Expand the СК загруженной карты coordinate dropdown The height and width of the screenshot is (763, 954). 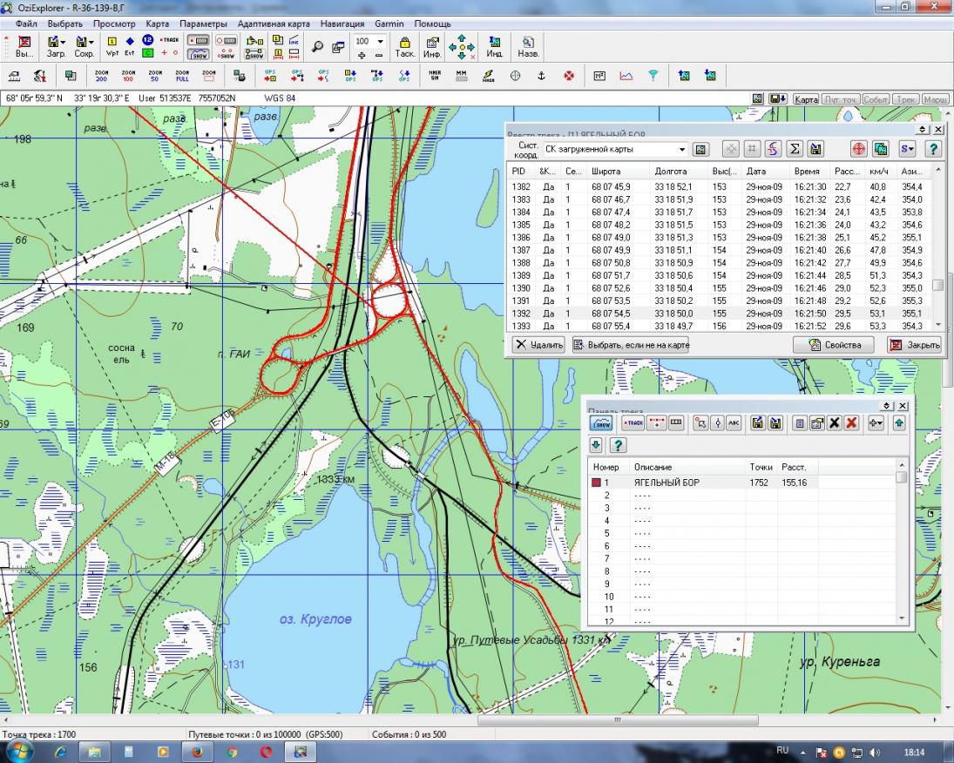click(x=681, y=149)
